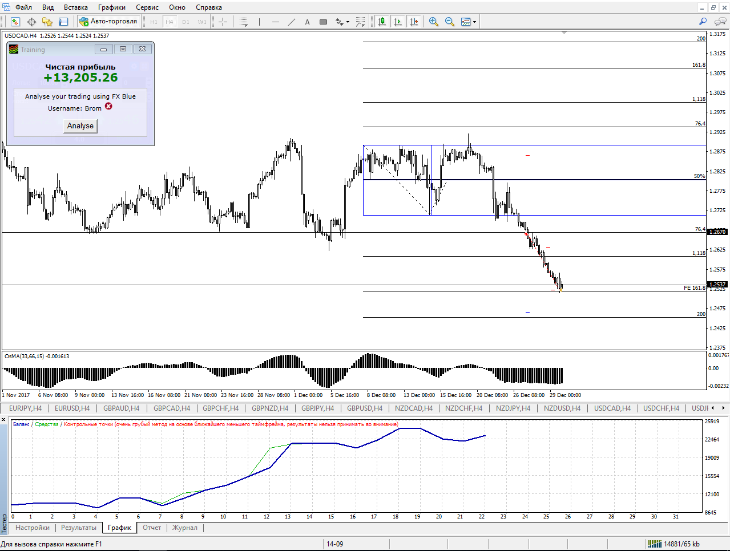This screenshot has height=551, width=730.
Task: Click the Analyse button
Action: (x=80, y=126)
